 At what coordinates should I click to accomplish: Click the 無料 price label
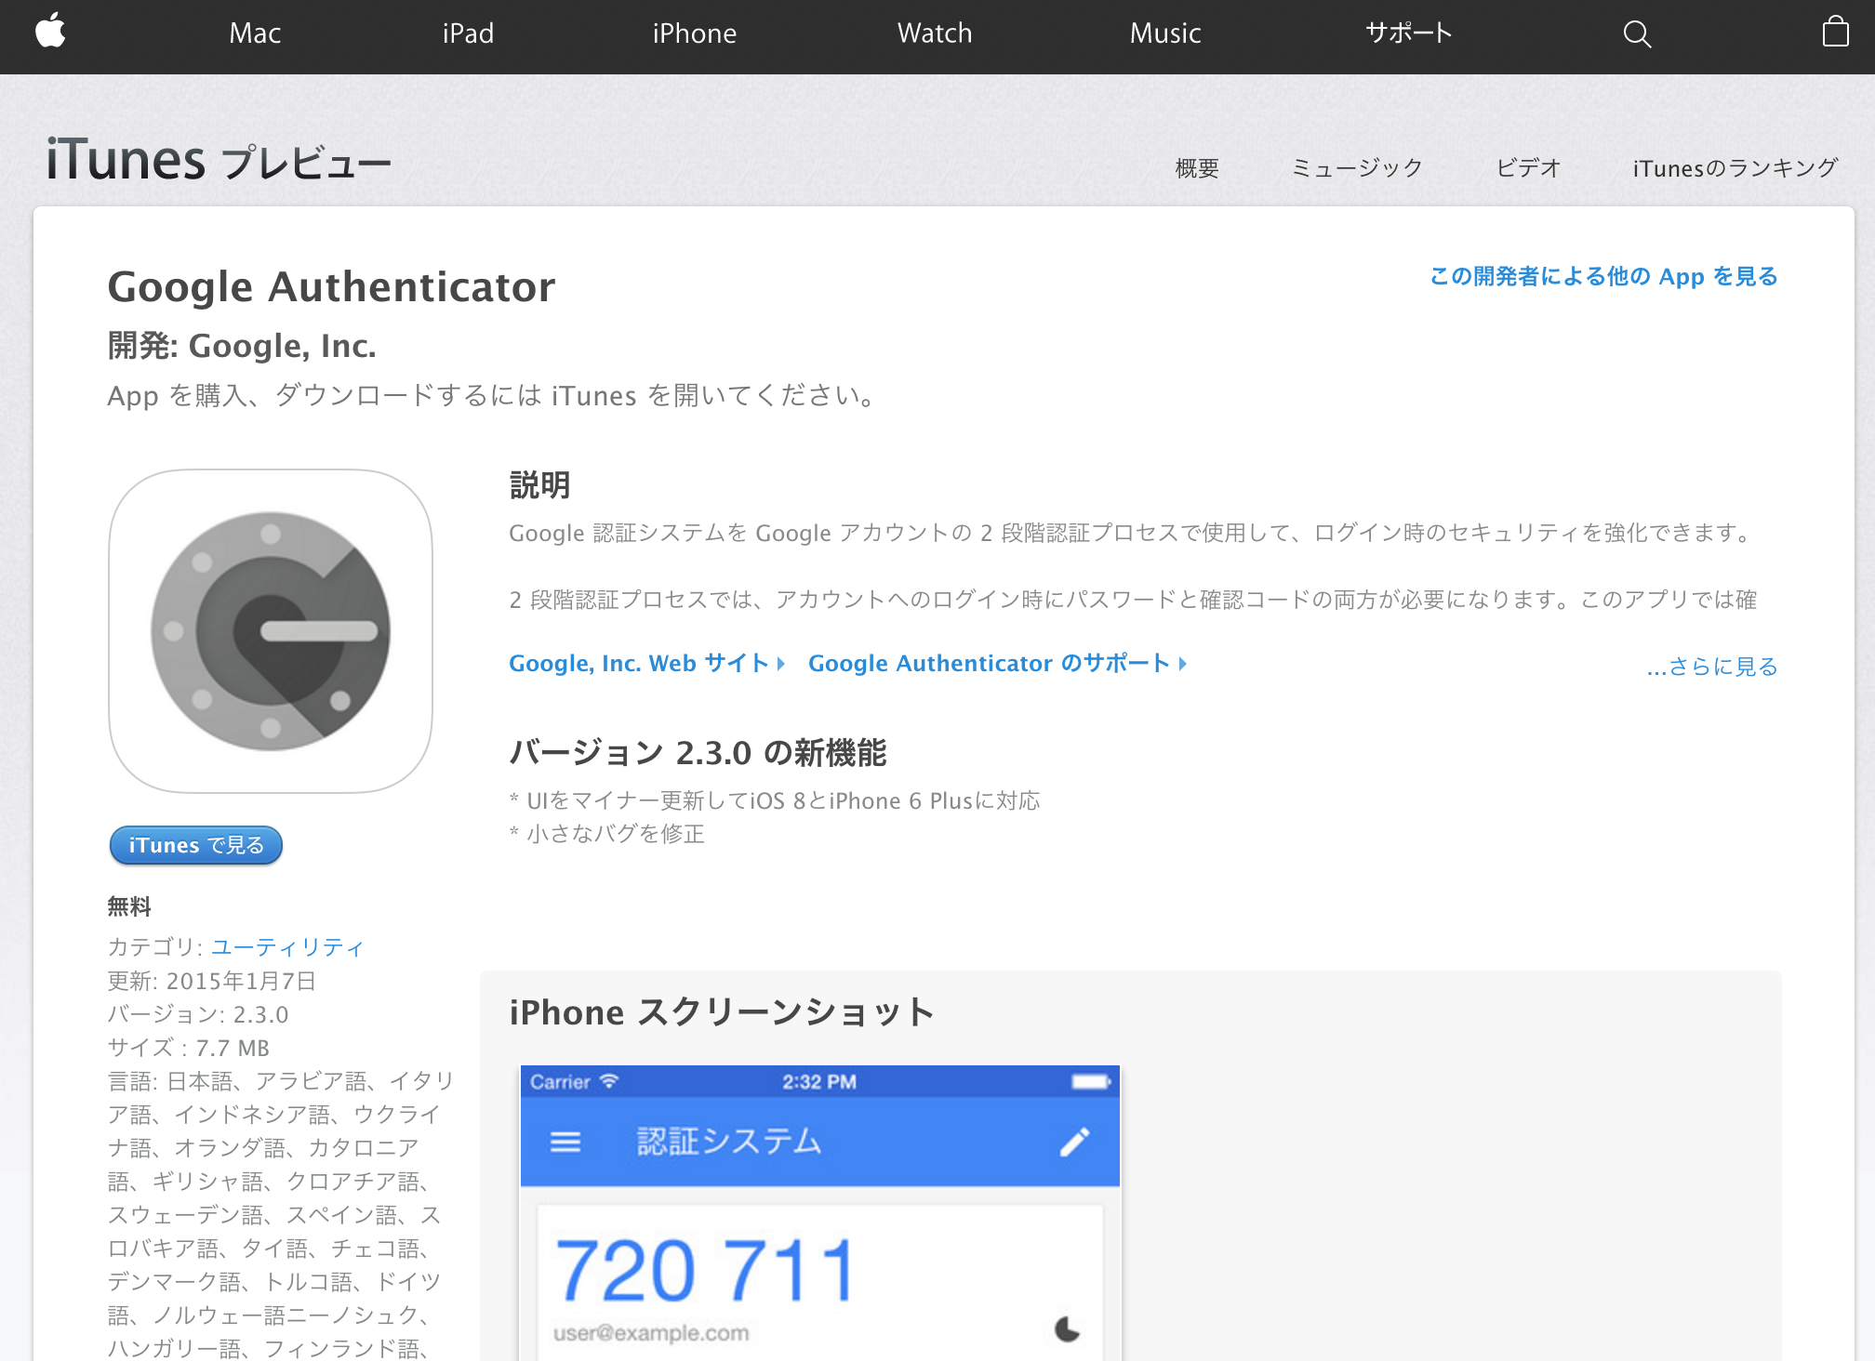[x=129, y=906]
